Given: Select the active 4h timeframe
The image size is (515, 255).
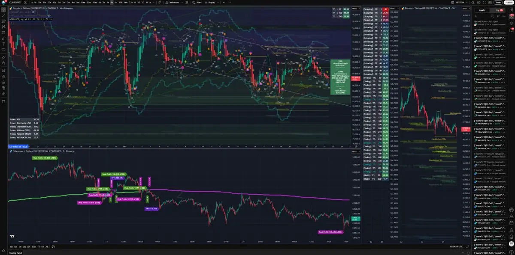Looking at the screenshot, I should coord(112,3).
